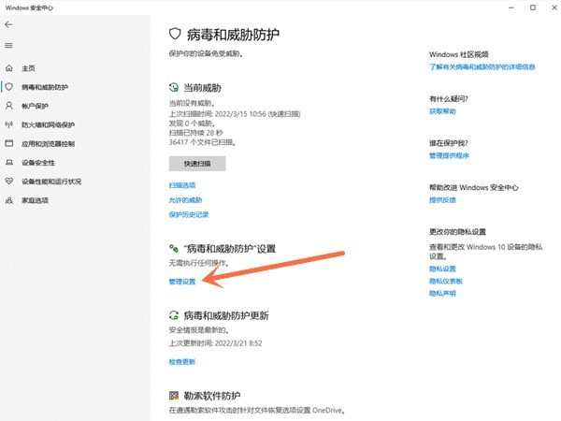Click the "病毒和威胁防护"设置 heading
This screenshot has height=421, width=561.
[230, 249]
